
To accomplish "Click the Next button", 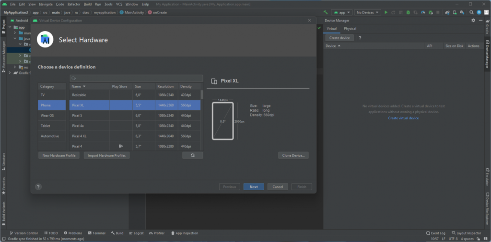I will (254, 187).
